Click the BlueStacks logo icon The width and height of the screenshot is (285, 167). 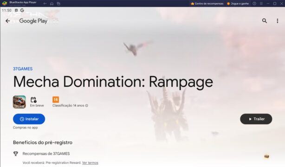click(x=4, y=3)
